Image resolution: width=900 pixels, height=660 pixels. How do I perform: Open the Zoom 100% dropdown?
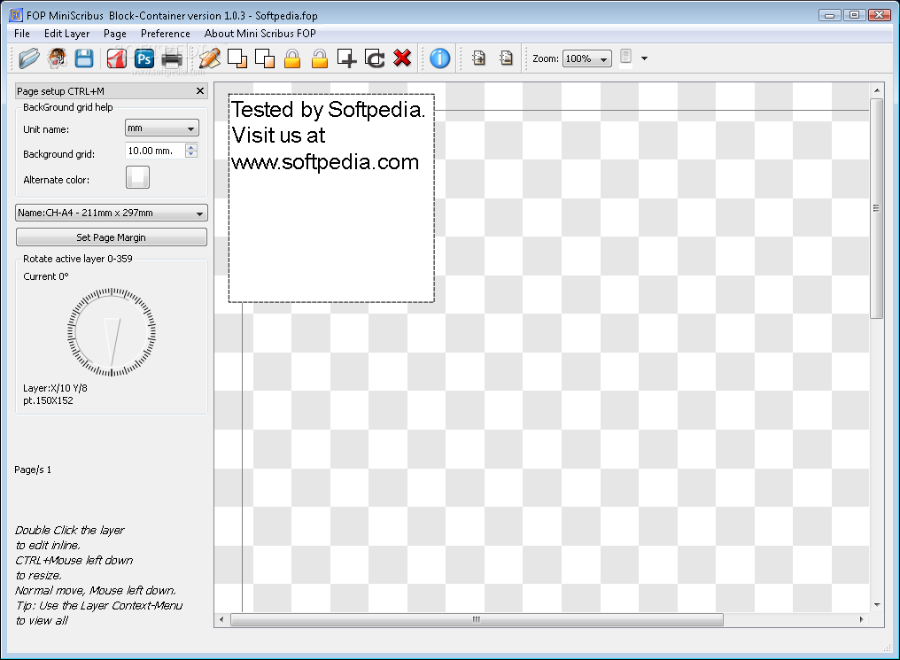[x=586, y=58]
